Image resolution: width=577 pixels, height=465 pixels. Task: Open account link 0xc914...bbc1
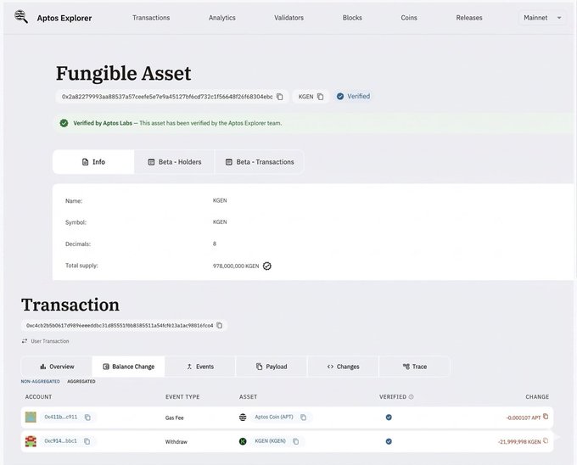61,441
